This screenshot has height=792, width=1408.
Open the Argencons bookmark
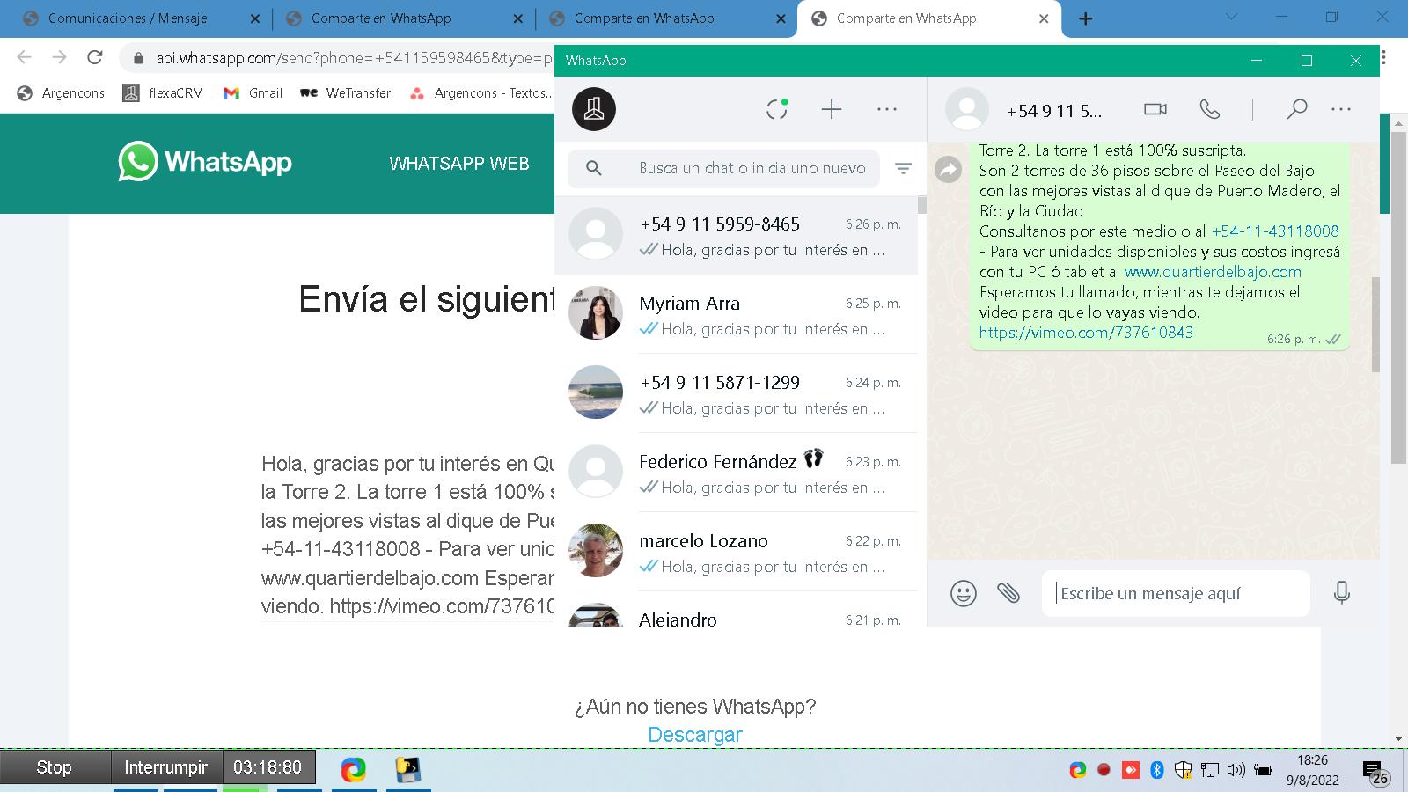click(61, 92)
